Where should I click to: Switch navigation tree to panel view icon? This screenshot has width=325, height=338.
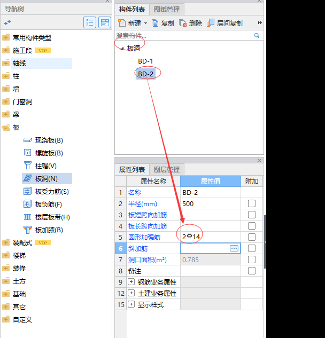pyautogui.click(x=105, y=22)
